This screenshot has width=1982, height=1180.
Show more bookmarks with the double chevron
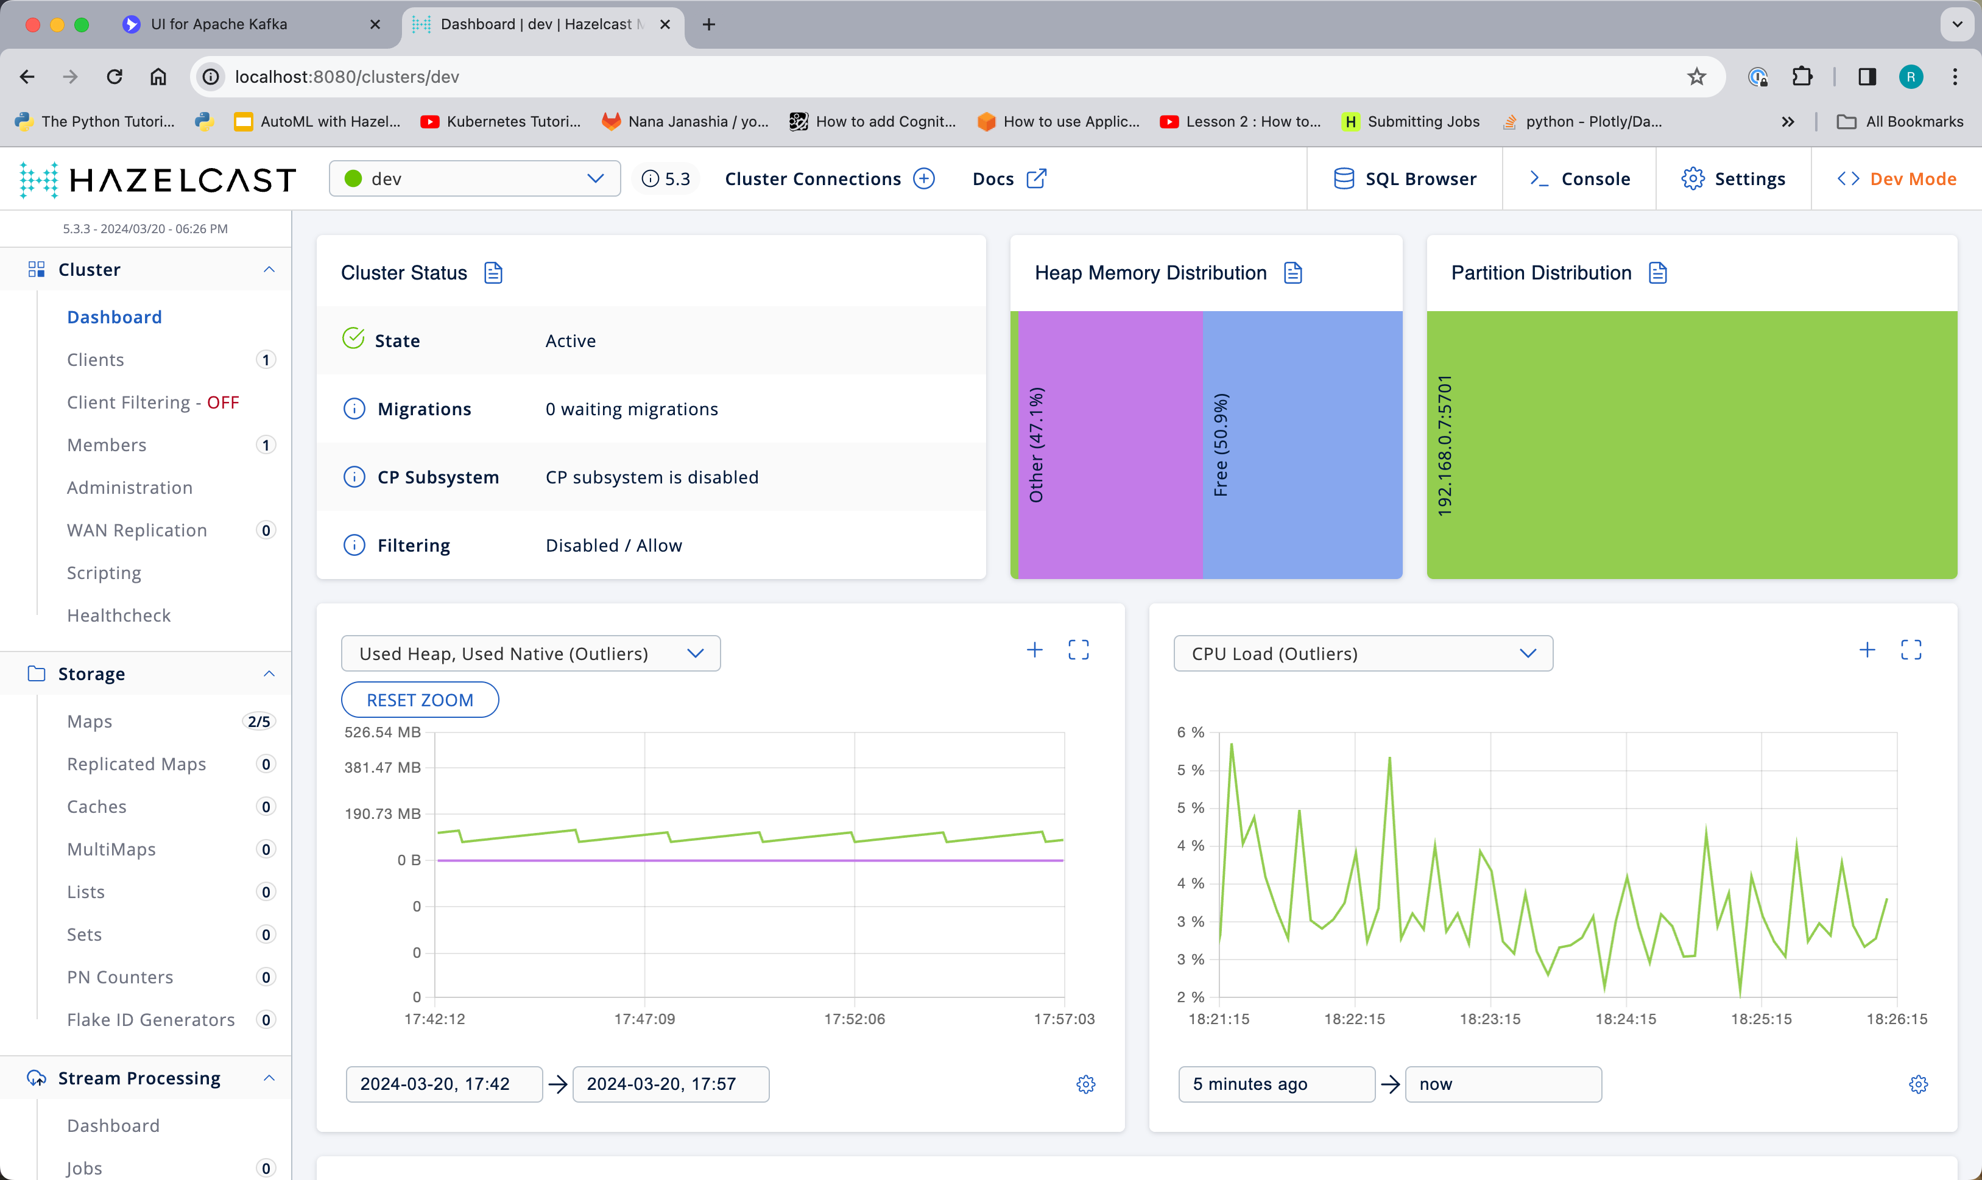pyautogui.click(x=1788, y=122)
